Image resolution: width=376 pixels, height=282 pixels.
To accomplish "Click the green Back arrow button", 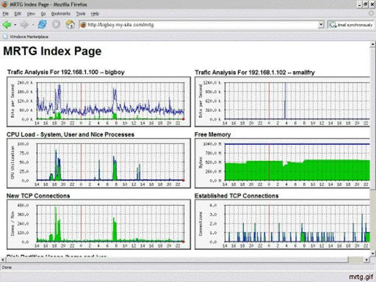I will tap(7, 25).
